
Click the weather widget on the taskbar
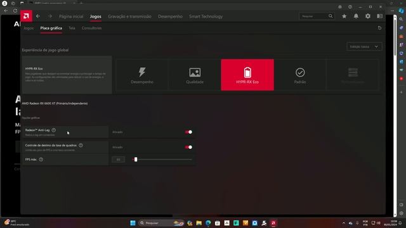[16, 223]
